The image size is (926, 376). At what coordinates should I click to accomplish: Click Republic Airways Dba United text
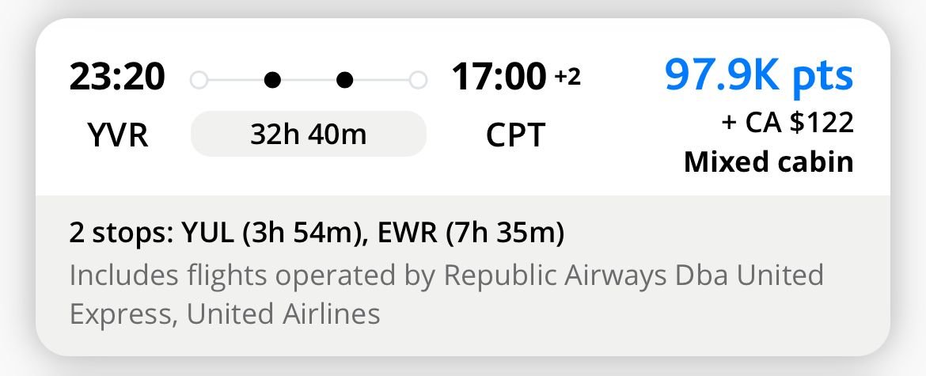pos(633,275)
